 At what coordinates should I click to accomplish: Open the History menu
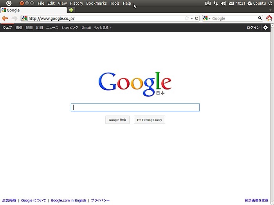click(x=76, y=3)
